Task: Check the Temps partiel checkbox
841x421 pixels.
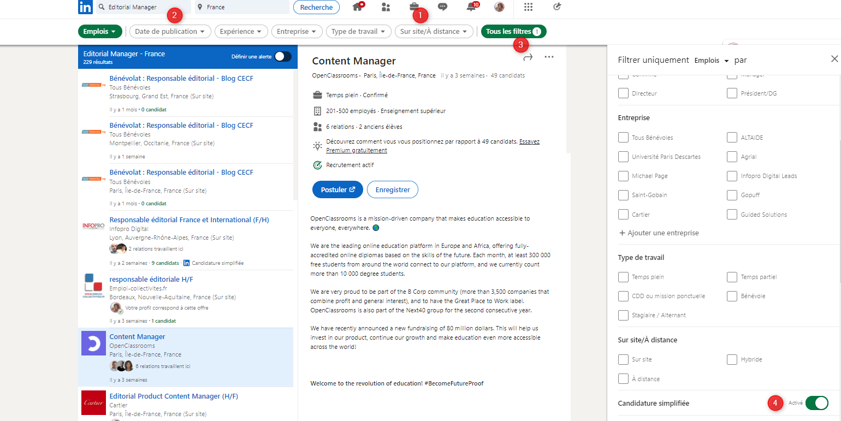Action: (732, 277)
